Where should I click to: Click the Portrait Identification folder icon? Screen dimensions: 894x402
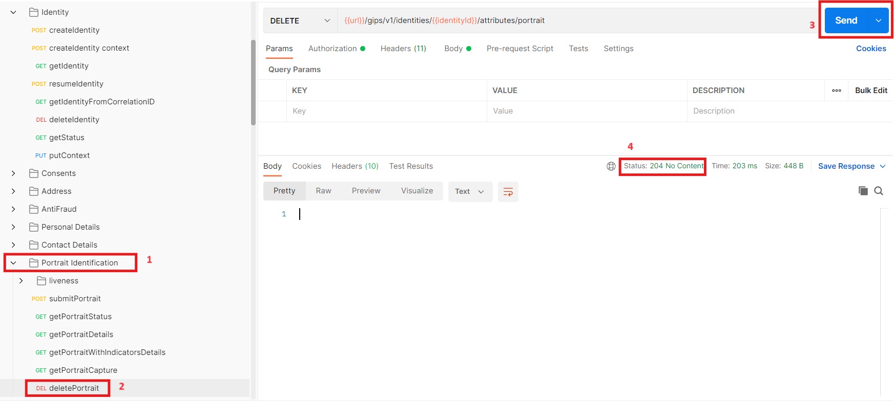34,263
